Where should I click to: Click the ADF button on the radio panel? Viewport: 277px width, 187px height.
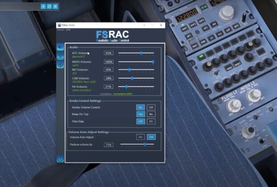pos(228,30)
